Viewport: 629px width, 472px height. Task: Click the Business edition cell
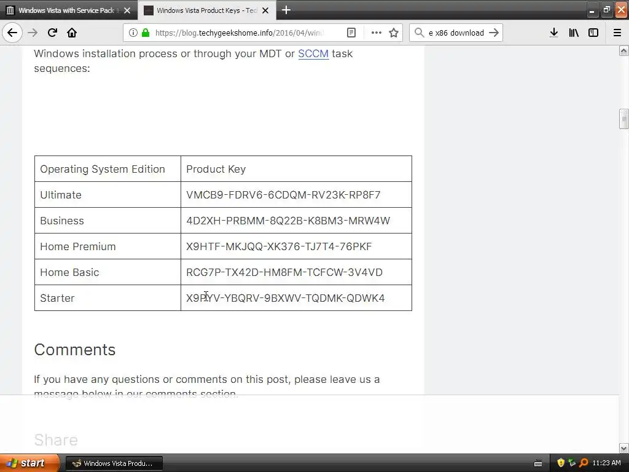[107, 221]
